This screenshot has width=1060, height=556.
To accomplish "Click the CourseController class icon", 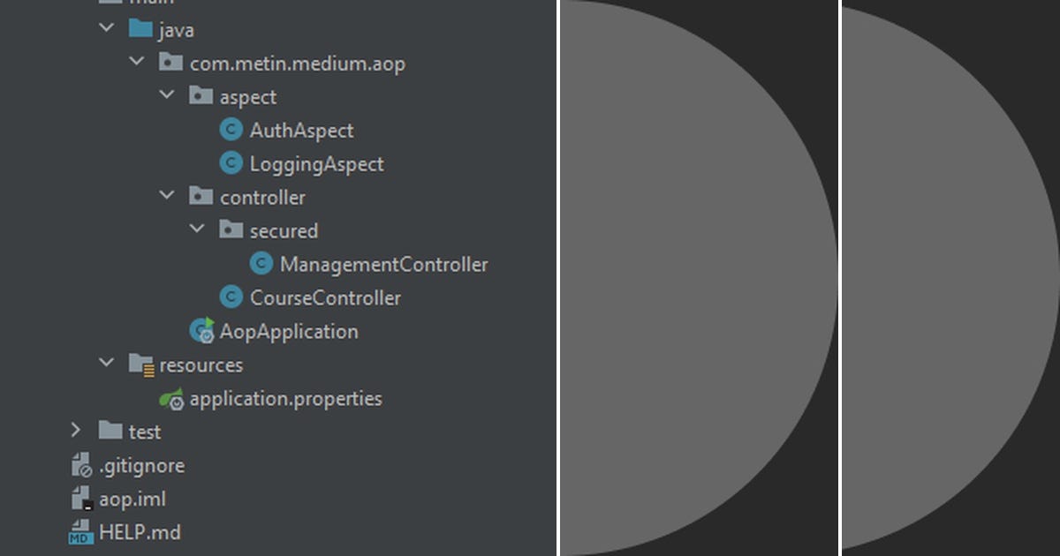I will (231, 297).
